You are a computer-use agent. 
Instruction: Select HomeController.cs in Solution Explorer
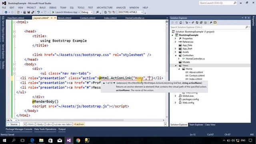195,59
